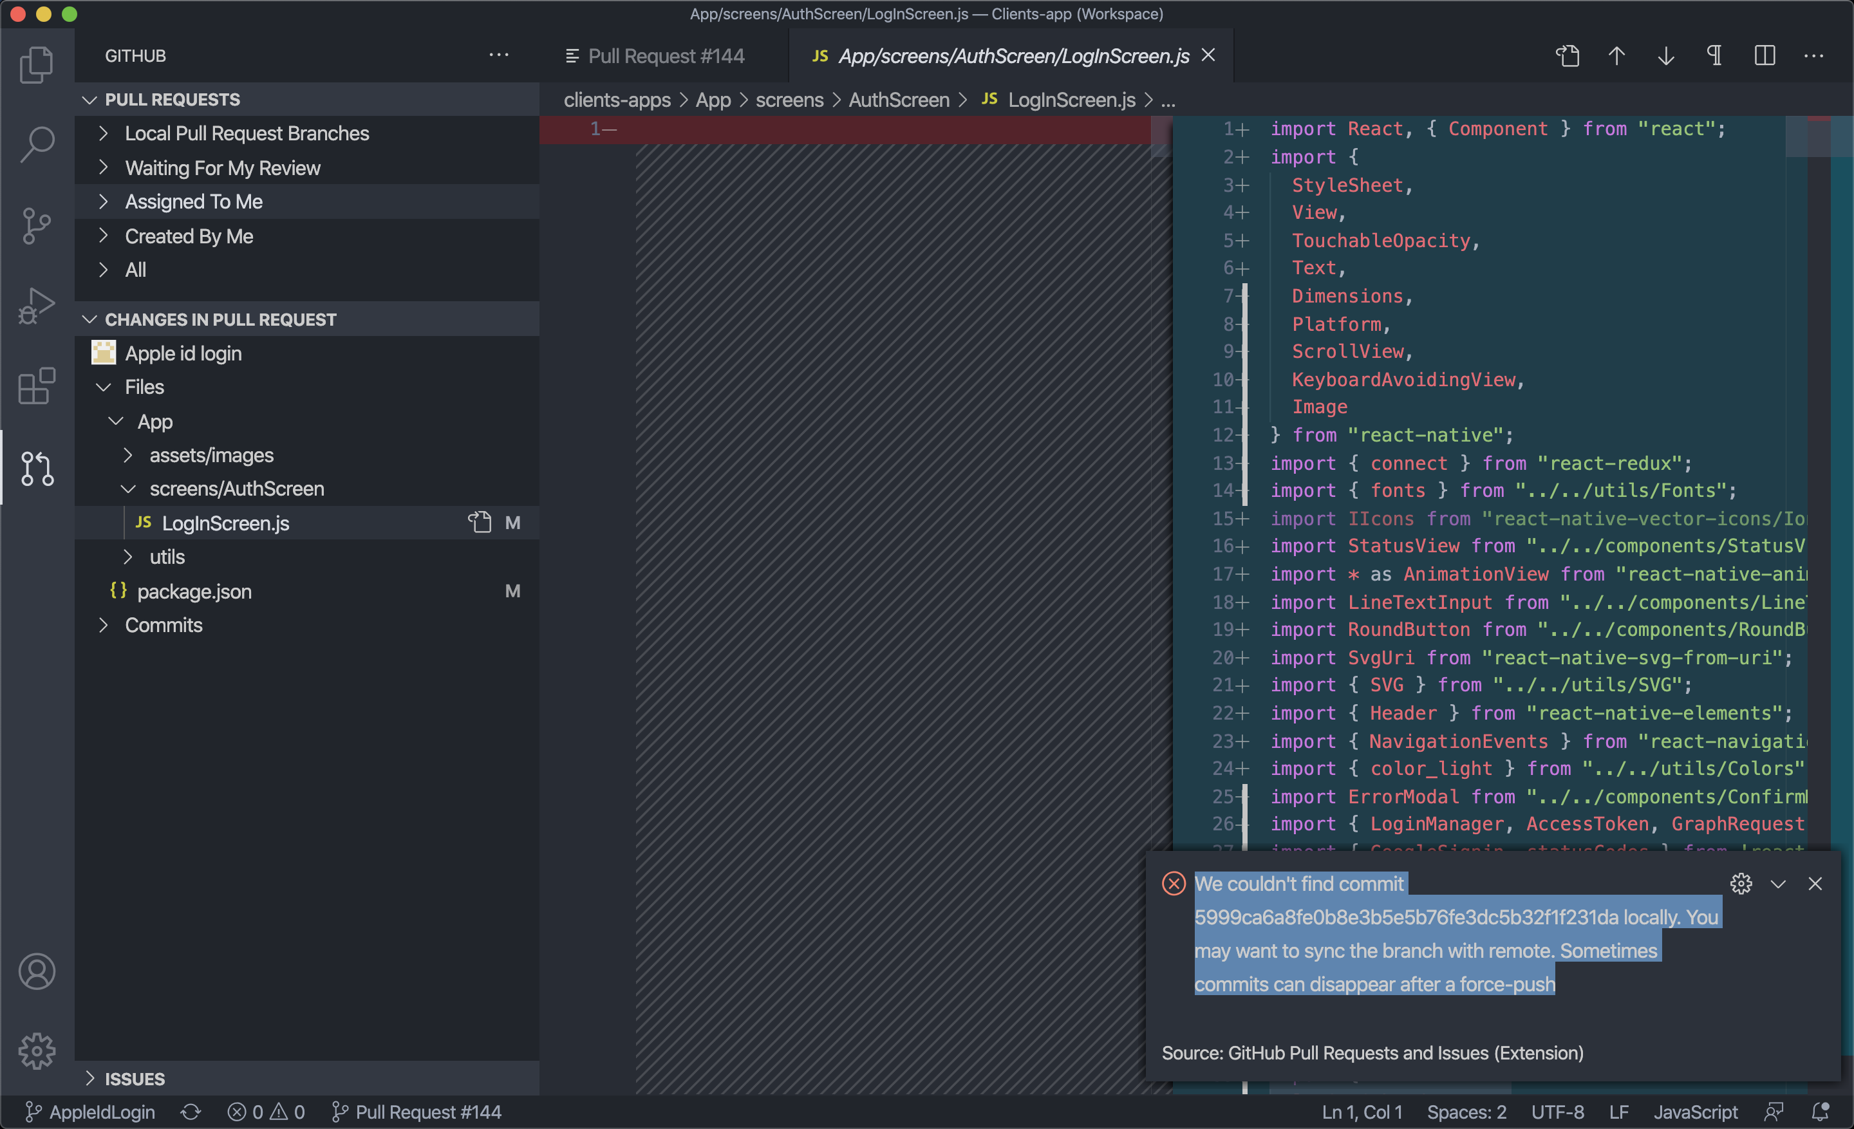Open the Search view in activity bar
Screen dimensions: 1854x1129
click(x=36, y=144)
